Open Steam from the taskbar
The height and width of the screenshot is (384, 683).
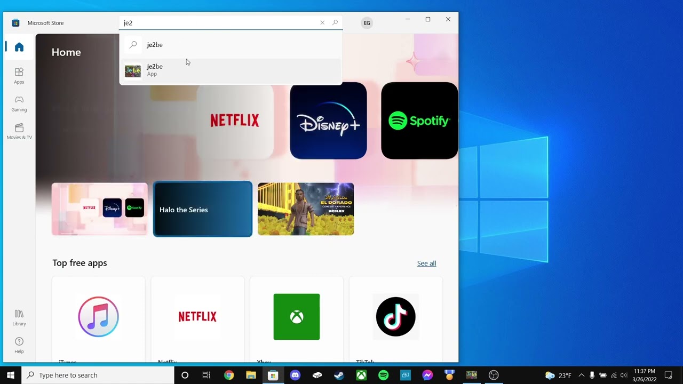[x=339, y=375]
